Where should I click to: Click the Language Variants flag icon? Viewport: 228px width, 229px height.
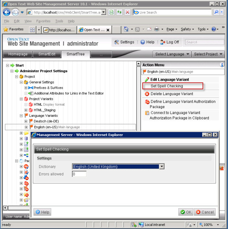(x=26, y=115)
